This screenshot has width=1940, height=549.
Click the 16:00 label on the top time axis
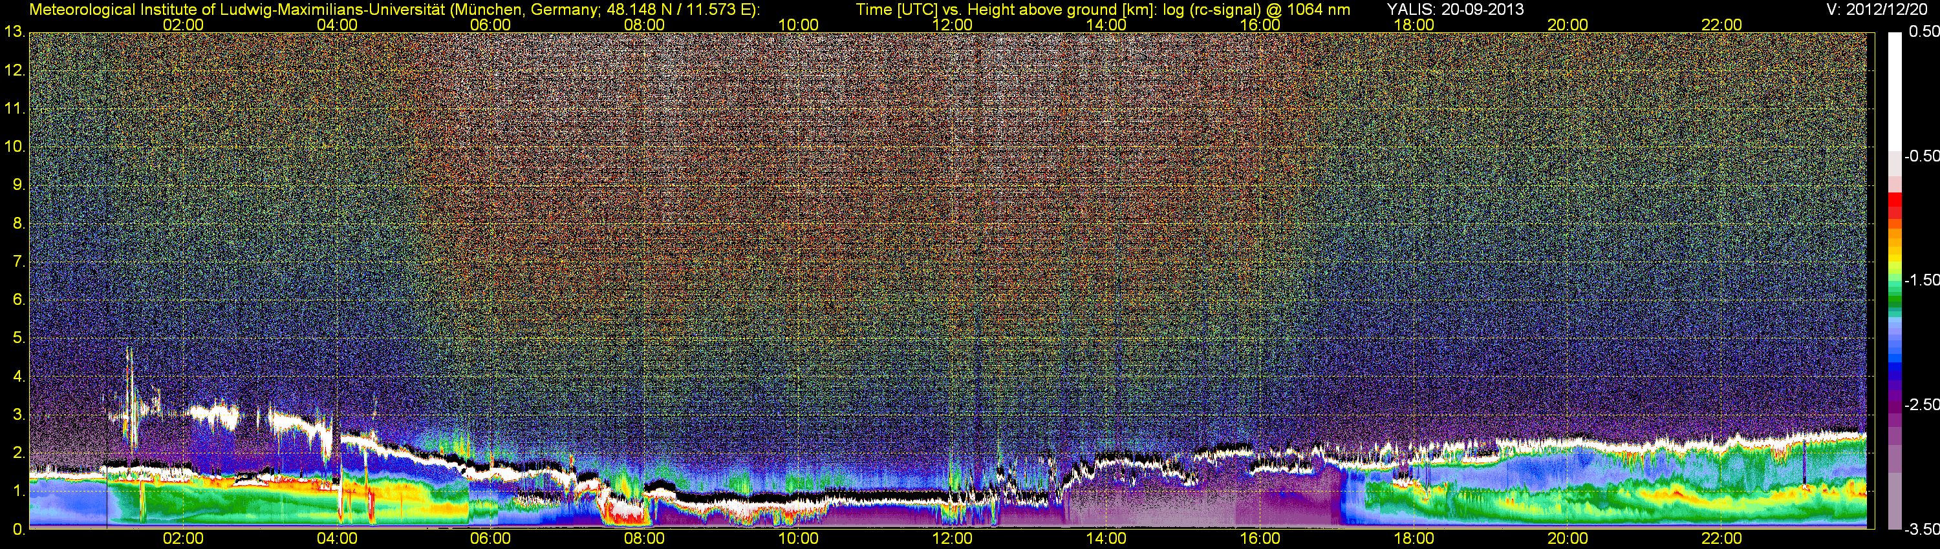pyautogui.click(x=1260, y=25)
